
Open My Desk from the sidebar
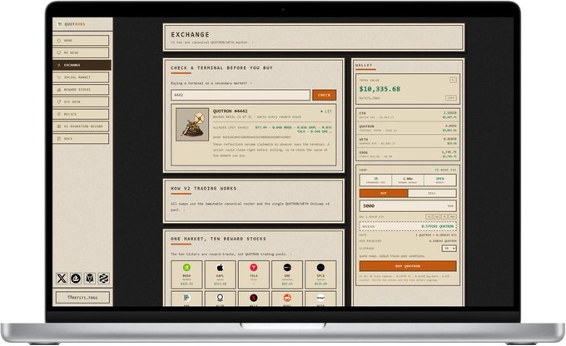coord(81,52)
